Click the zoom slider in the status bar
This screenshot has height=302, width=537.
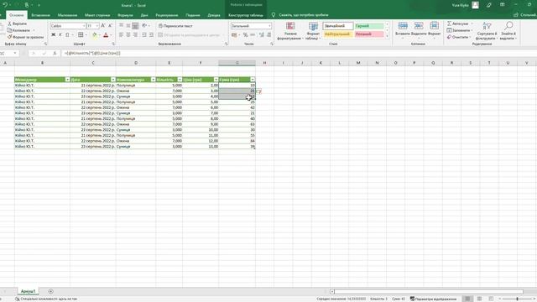click(517, 299)
